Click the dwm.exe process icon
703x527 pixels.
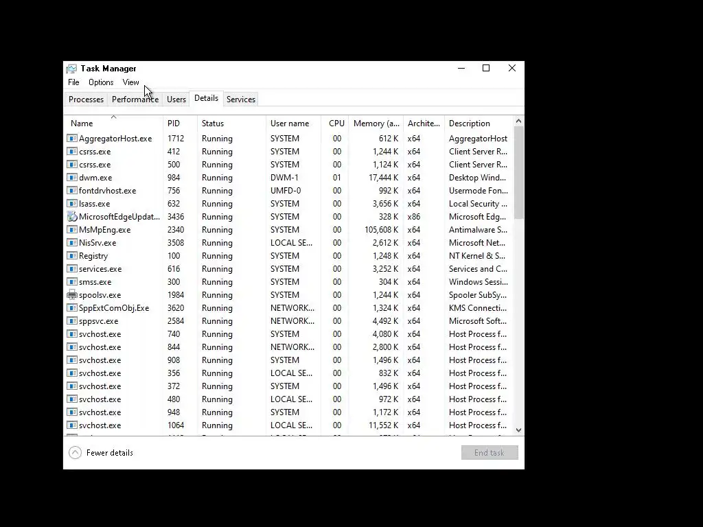(71, 178)
